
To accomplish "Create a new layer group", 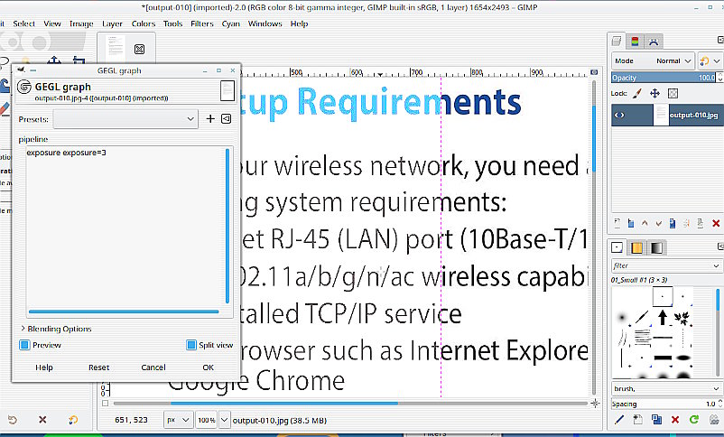I will [631, 223].
